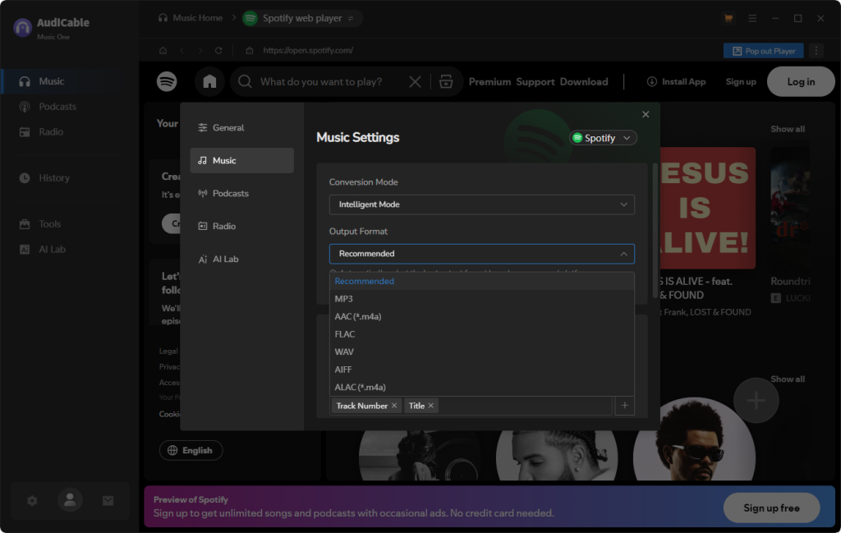Click the browser home icon in address bar row
The width and height of the screenshot is (841, 533).
click(163, 50)
